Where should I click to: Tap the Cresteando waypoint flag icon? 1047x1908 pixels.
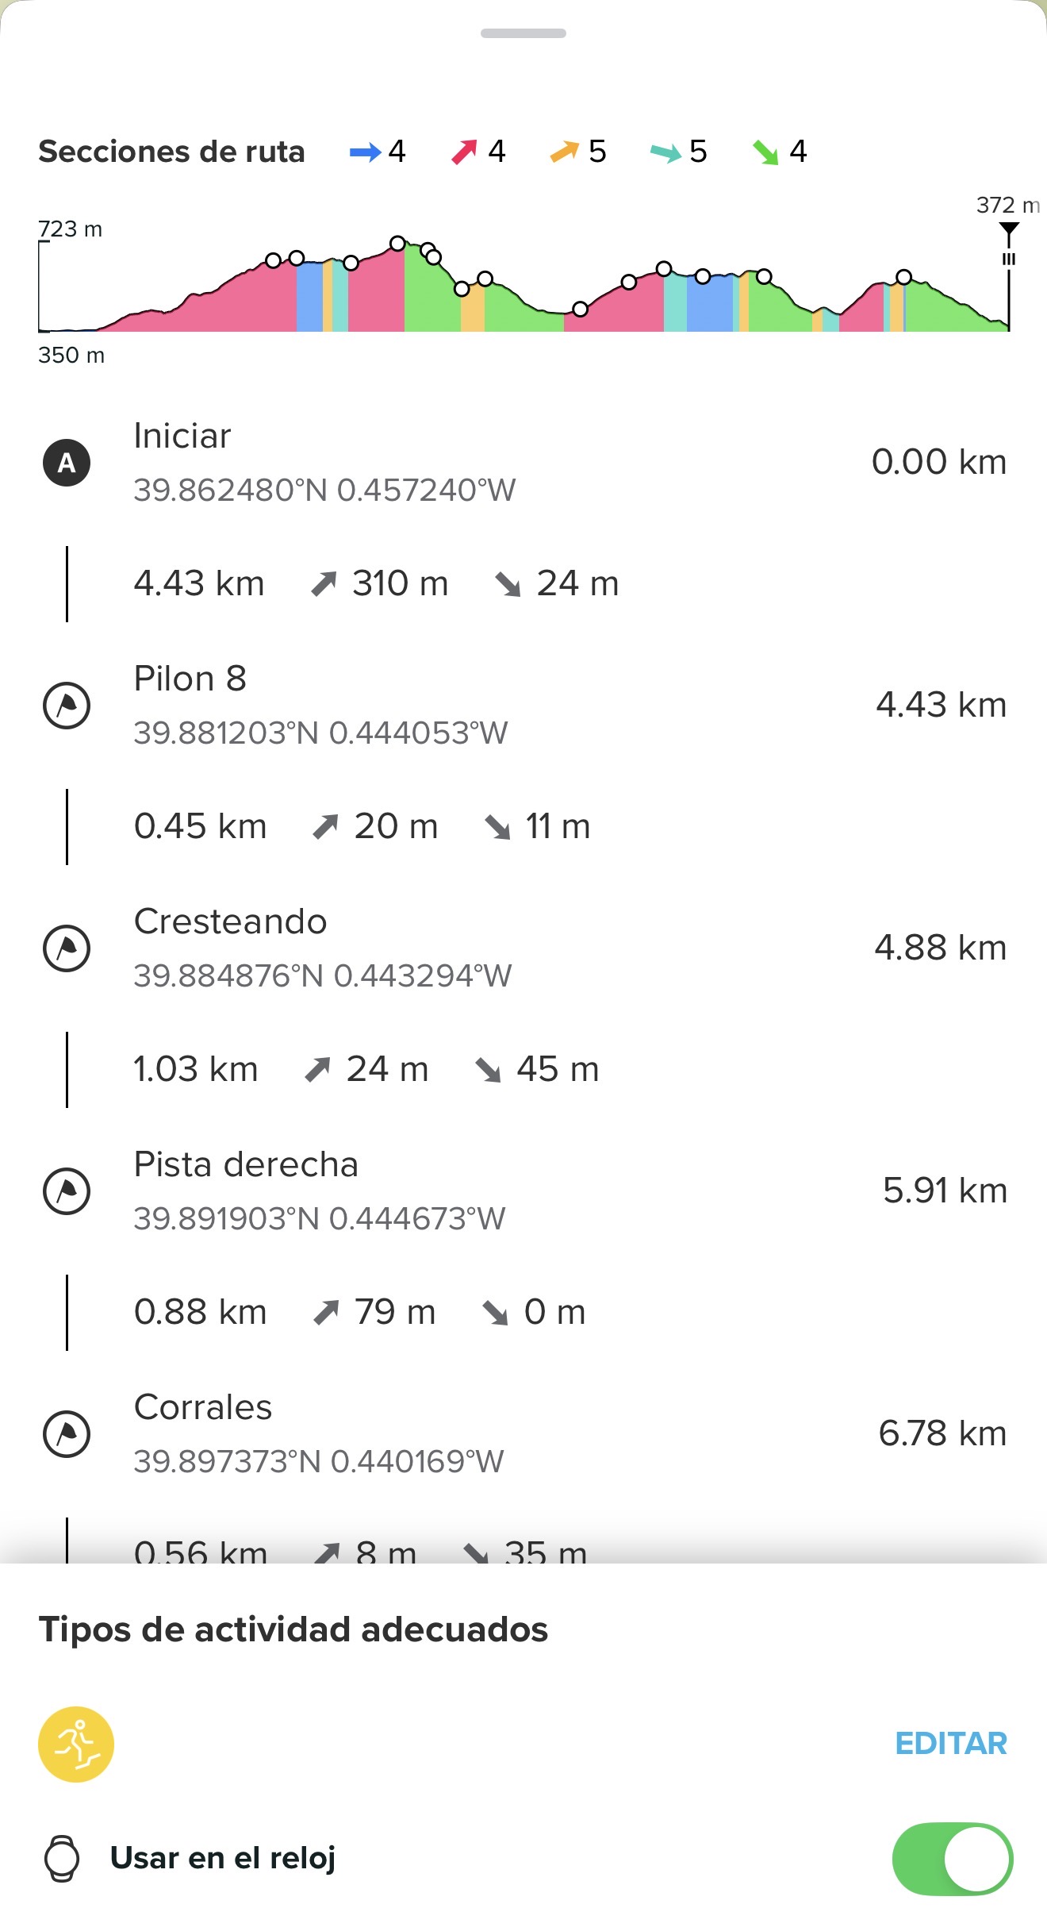coord(67,948)
